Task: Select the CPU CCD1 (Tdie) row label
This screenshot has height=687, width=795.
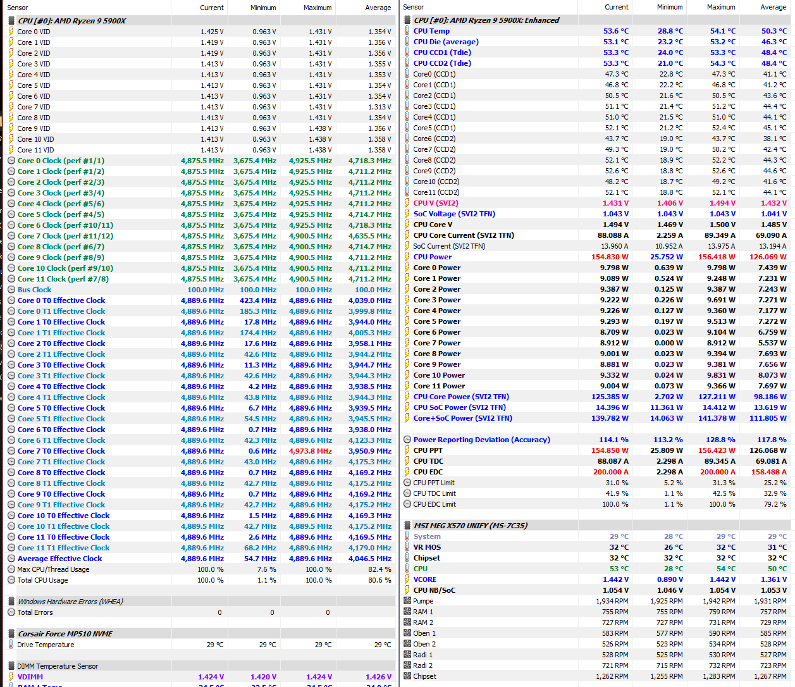Action: click(x=442, y=53)
